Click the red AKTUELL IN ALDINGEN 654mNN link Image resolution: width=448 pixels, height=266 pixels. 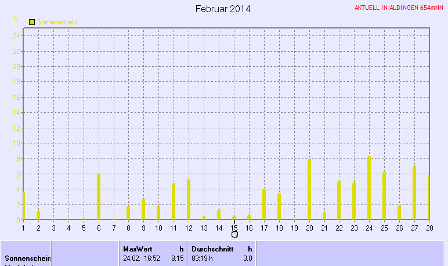point(399,8)
